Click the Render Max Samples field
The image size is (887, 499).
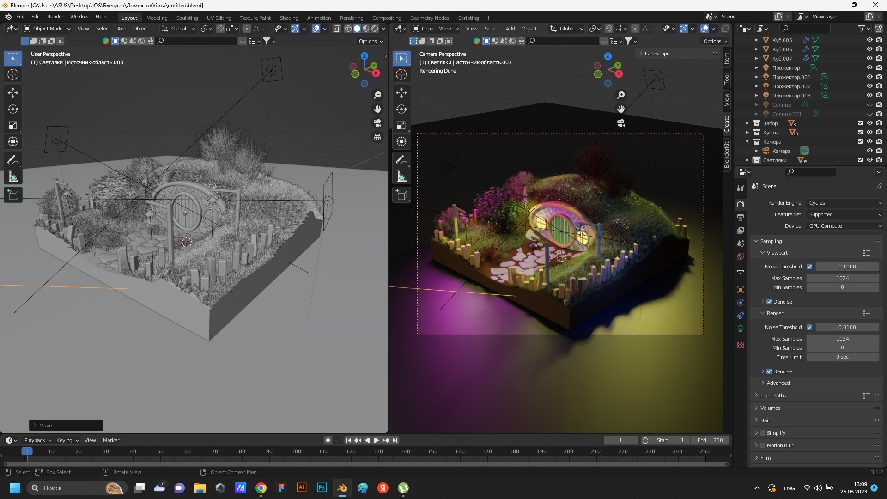point(842,339)
